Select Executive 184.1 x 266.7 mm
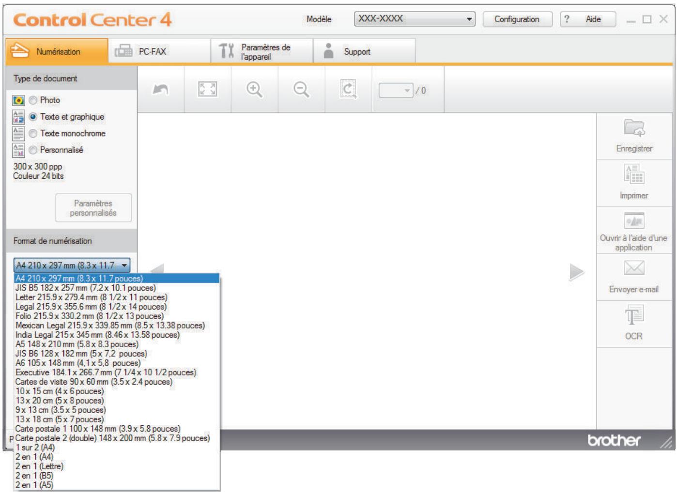Screen dimensions: 677x494 (x=117, y=372)
